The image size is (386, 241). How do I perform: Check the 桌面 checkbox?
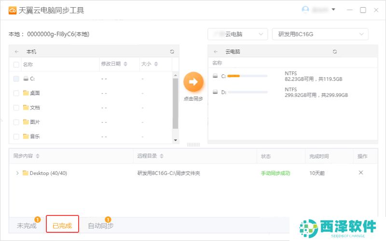point(16,93)
